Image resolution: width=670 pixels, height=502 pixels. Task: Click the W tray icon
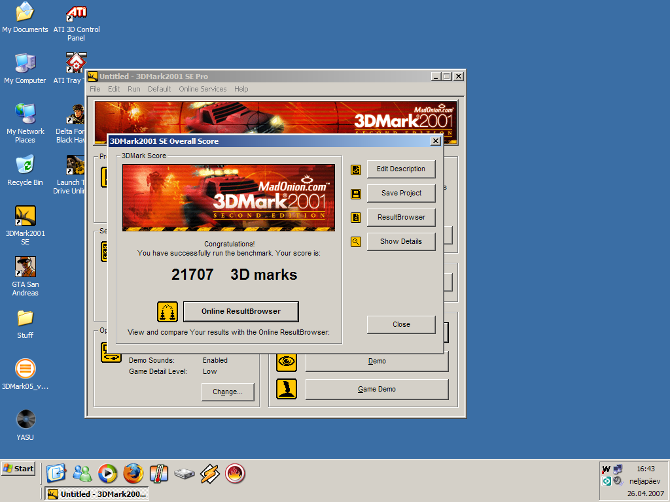pyautogui.click(x=606, y=469)
